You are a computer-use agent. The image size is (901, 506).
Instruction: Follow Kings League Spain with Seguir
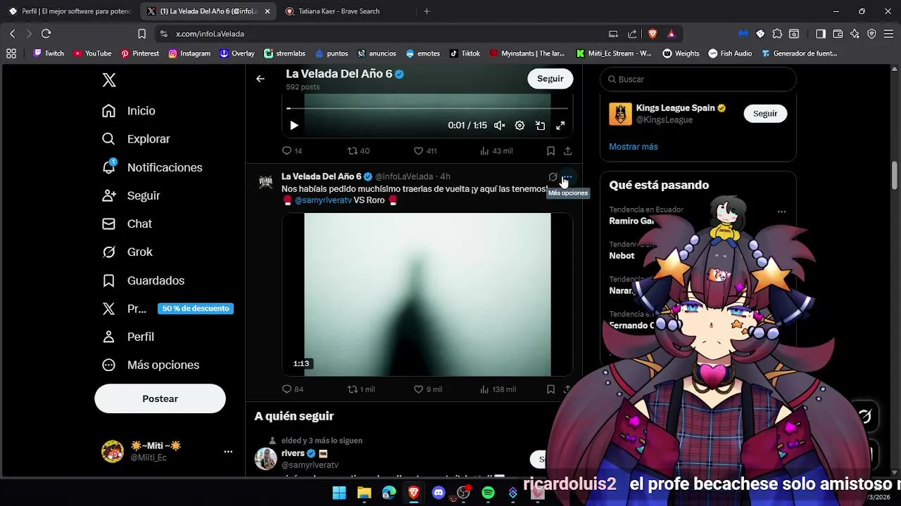click(765, 114)
